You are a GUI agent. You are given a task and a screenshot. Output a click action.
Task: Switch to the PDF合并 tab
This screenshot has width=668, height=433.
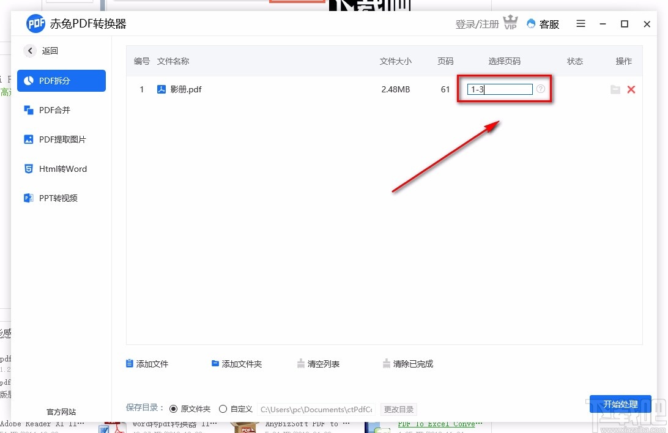tap(61, 109)
